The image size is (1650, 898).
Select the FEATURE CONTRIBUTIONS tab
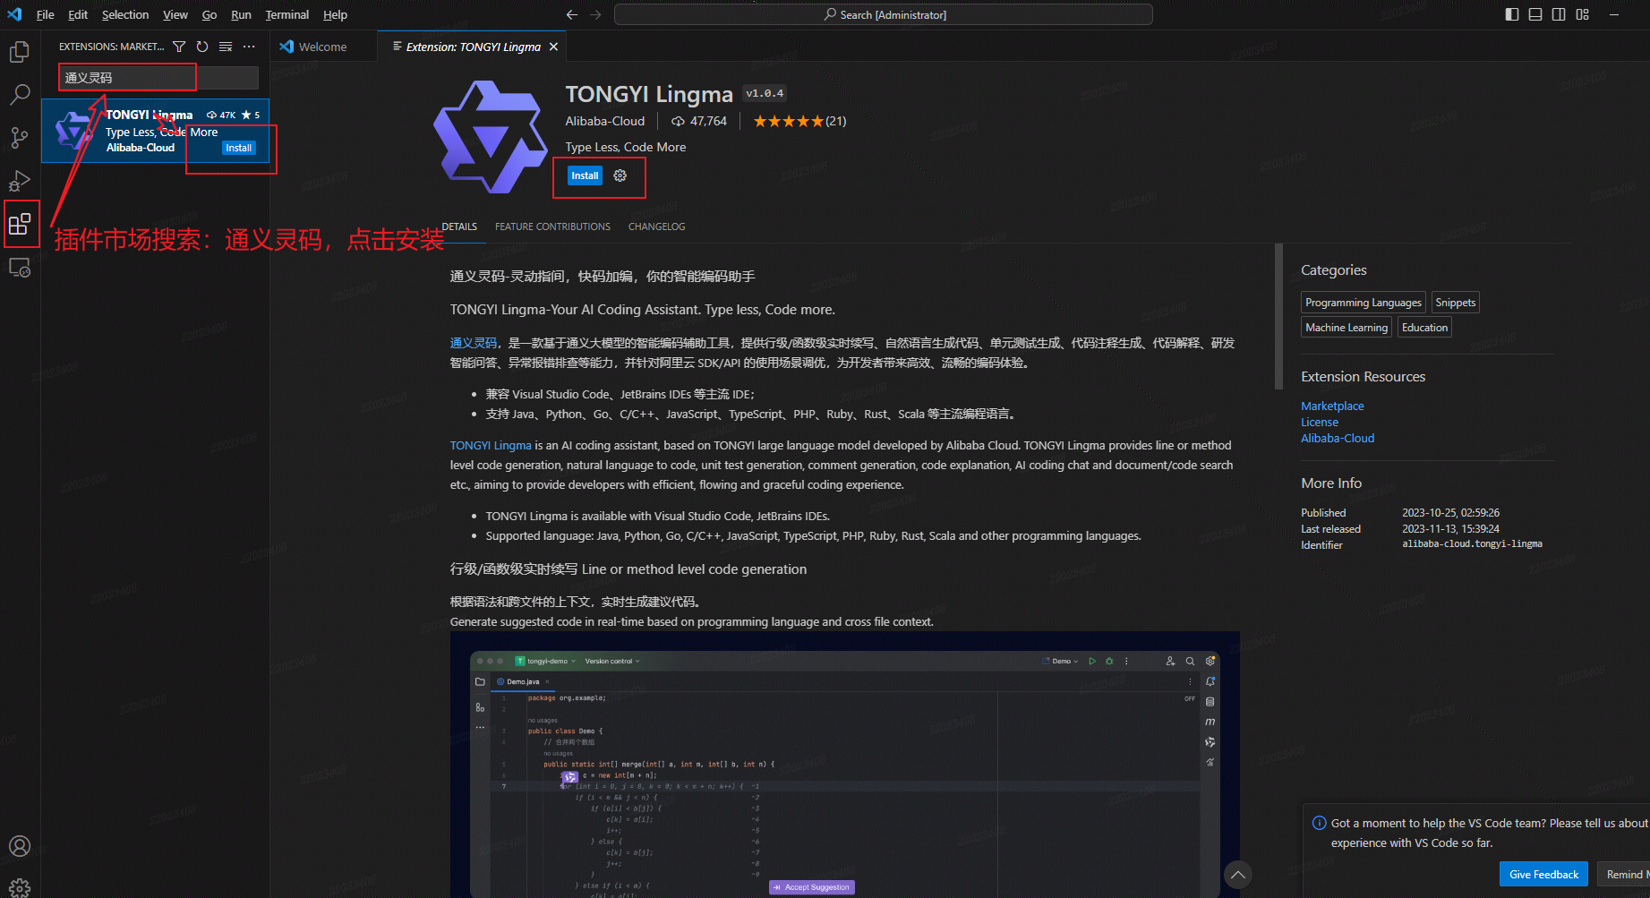552,227
